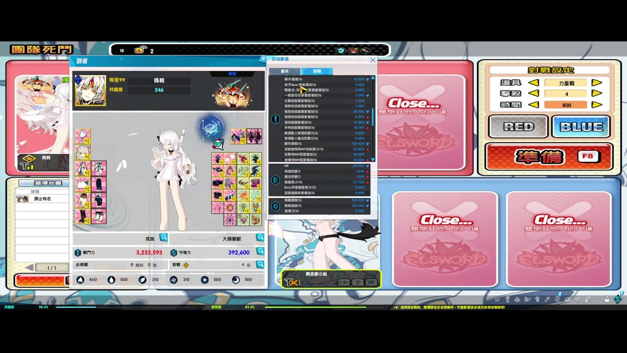627x353 pixels.
Task: Click the water resistance icon showing 500
Action: pos(111,279)
